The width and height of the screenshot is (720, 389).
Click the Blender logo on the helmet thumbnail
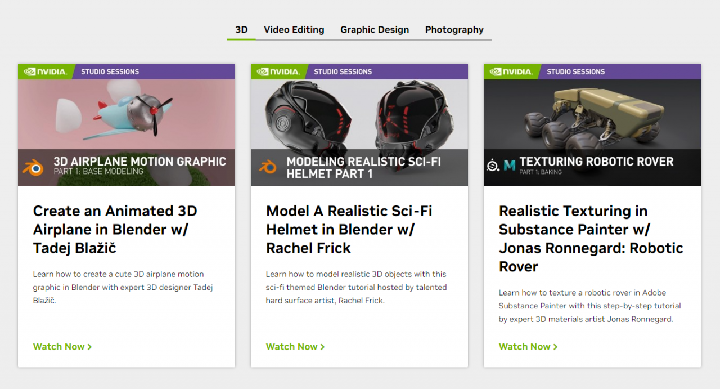268,167
